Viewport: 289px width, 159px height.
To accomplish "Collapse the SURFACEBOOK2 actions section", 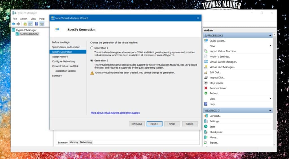I will [x=270, y=35].
